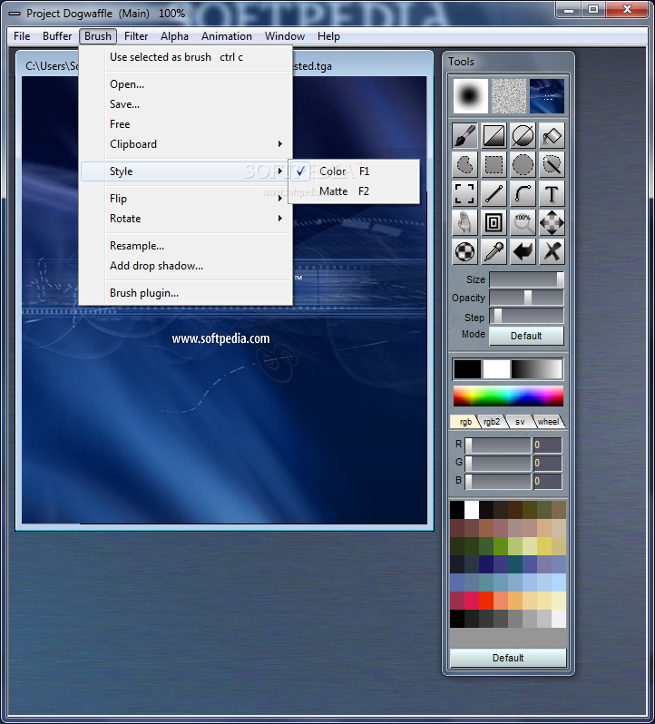Click the palette Default button
This screenshot has width=655, height=724.
[x=508, y=658]
